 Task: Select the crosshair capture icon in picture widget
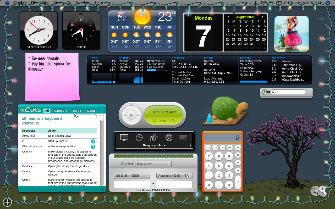coord(183,137)
